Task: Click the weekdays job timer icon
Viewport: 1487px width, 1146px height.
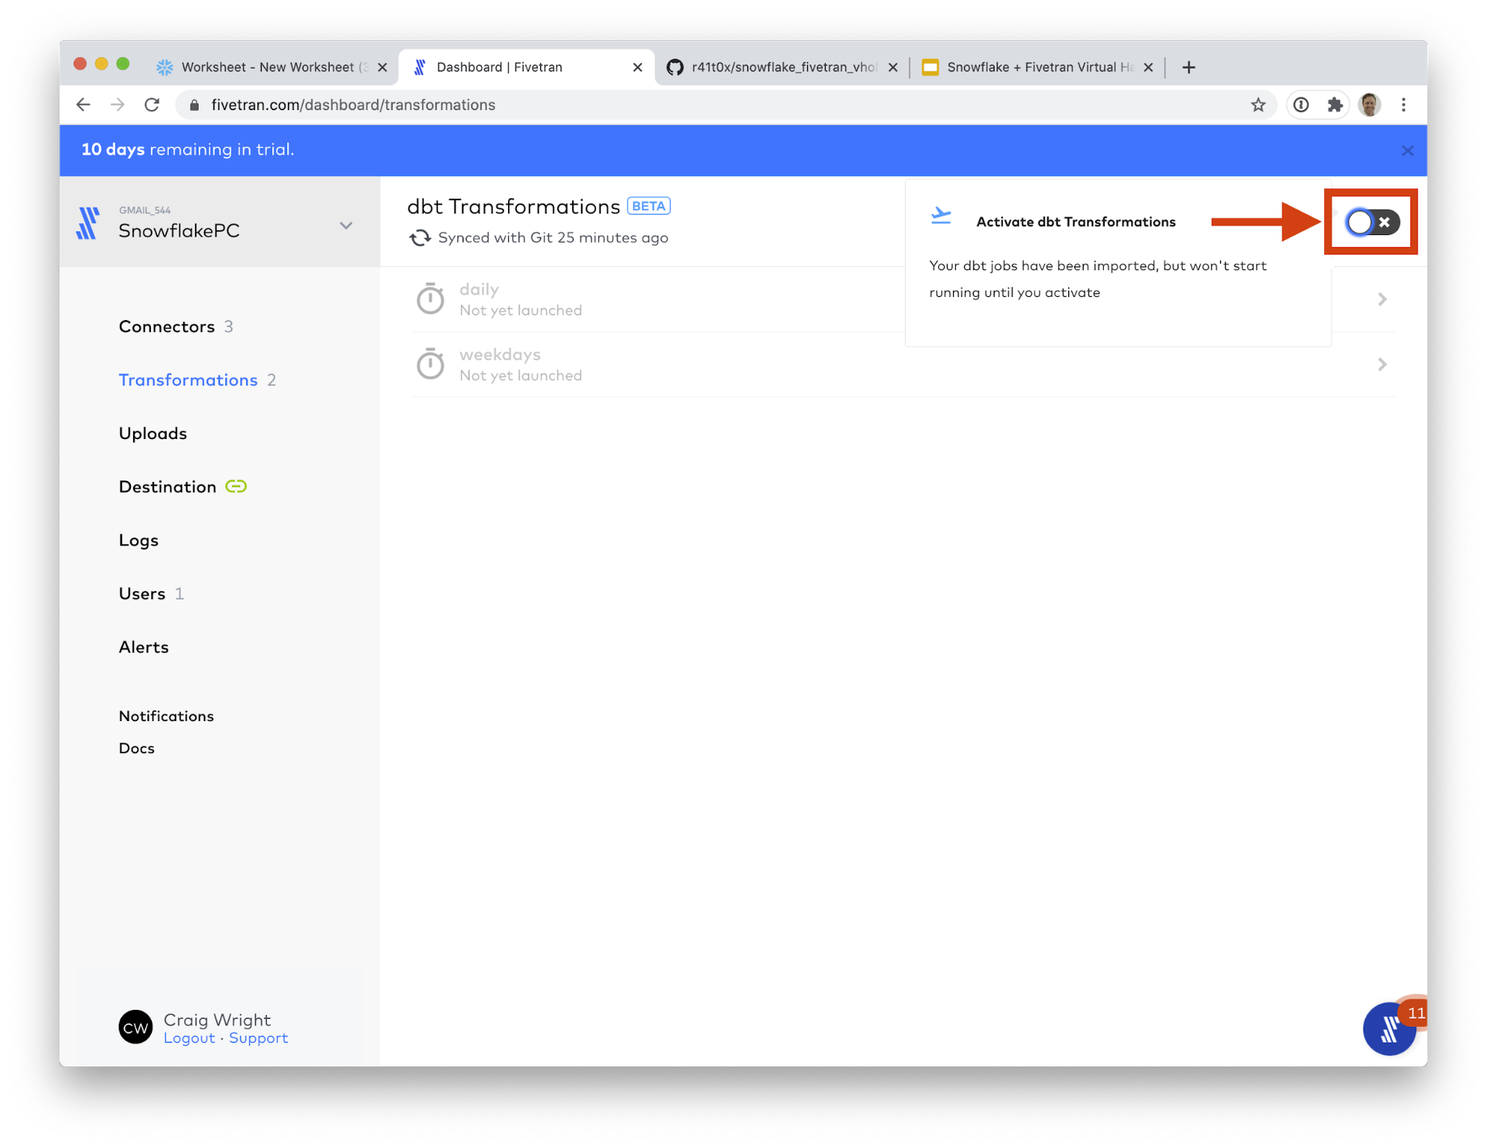Action: coord(430,365)
